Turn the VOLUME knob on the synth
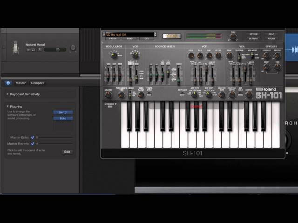 (108, 95)
